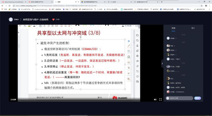Screen dimensions: 212x116
Task: Click the sliders settings icon in the WPS sidebar
Action: point(137,71)
